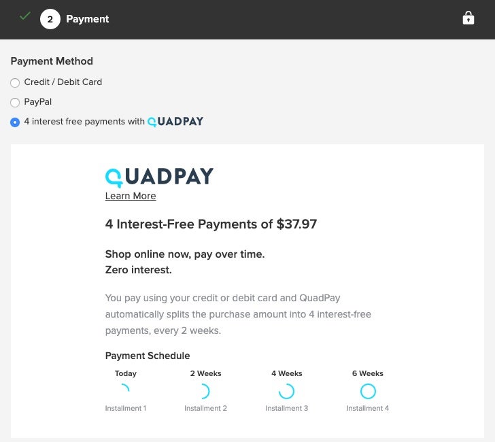The image size is (495, 442).
Task: Click the 6 Weeks schedule label
Action: 368,373
